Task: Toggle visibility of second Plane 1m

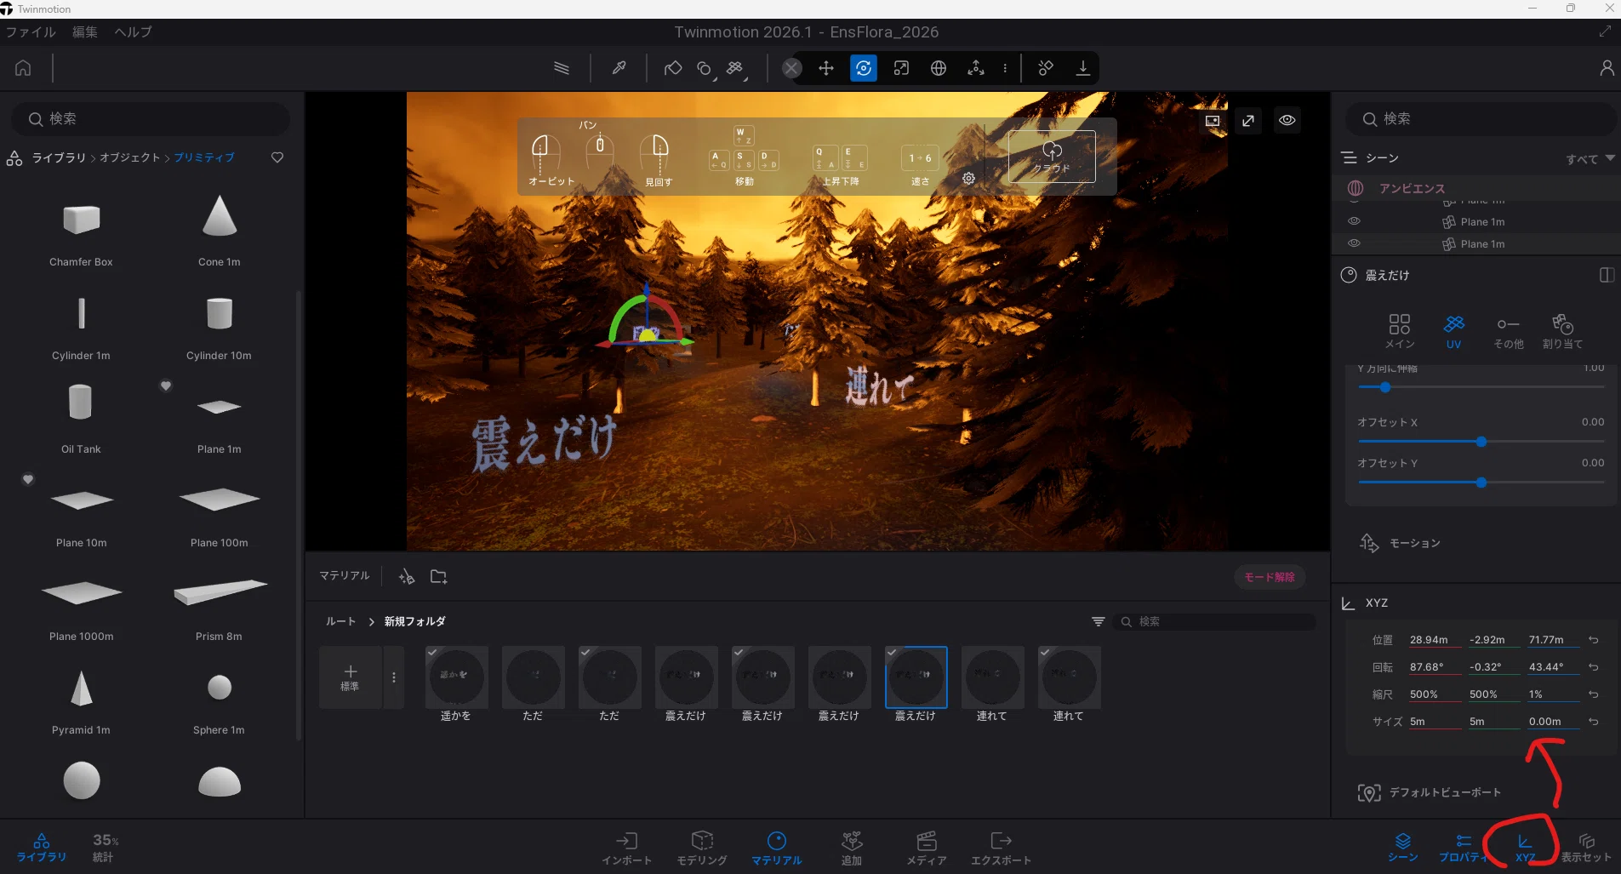Action: 1354,243
